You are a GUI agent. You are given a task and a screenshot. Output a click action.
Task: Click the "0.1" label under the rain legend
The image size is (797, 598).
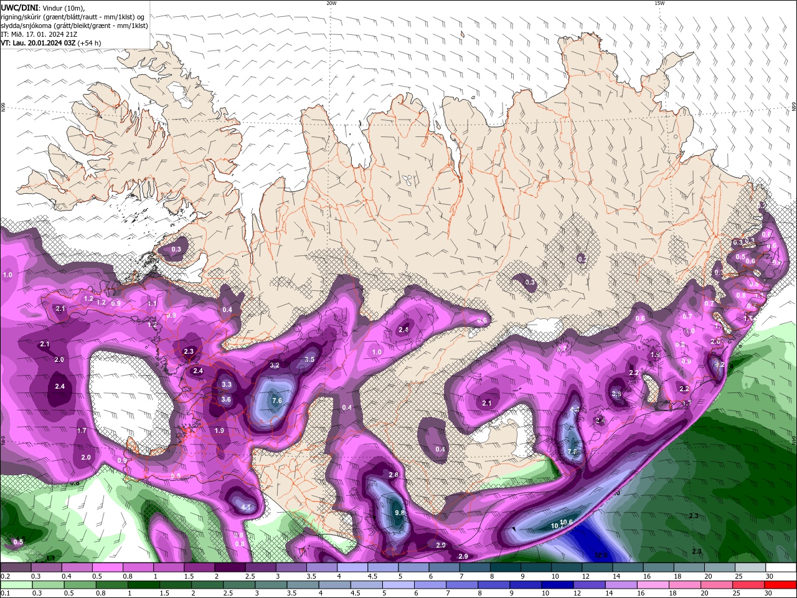pyautogui.click(x=5, y=594)
